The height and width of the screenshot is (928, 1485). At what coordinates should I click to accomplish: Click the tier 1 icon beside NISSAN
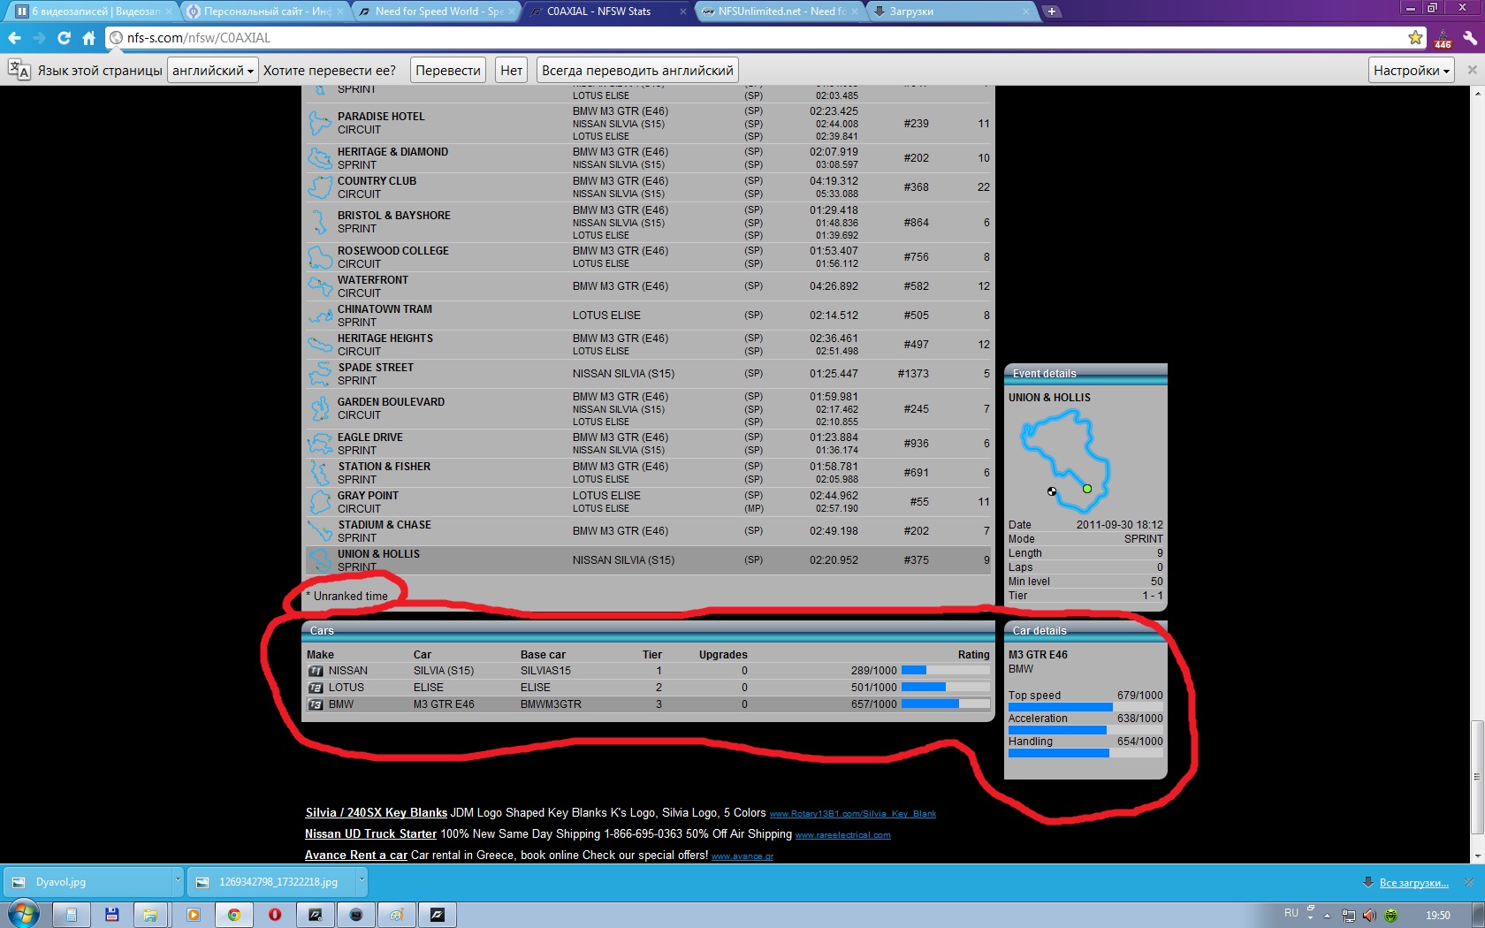pyautogui.click(x=316, y=671)
